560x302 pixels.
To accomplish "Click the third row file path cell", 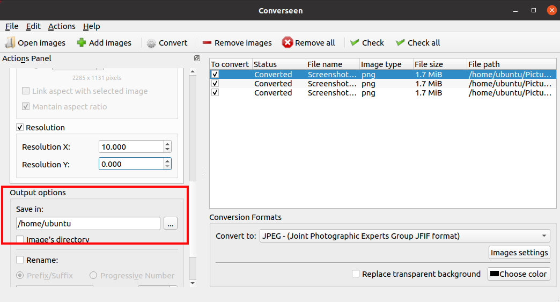I will tap(510, 93).
